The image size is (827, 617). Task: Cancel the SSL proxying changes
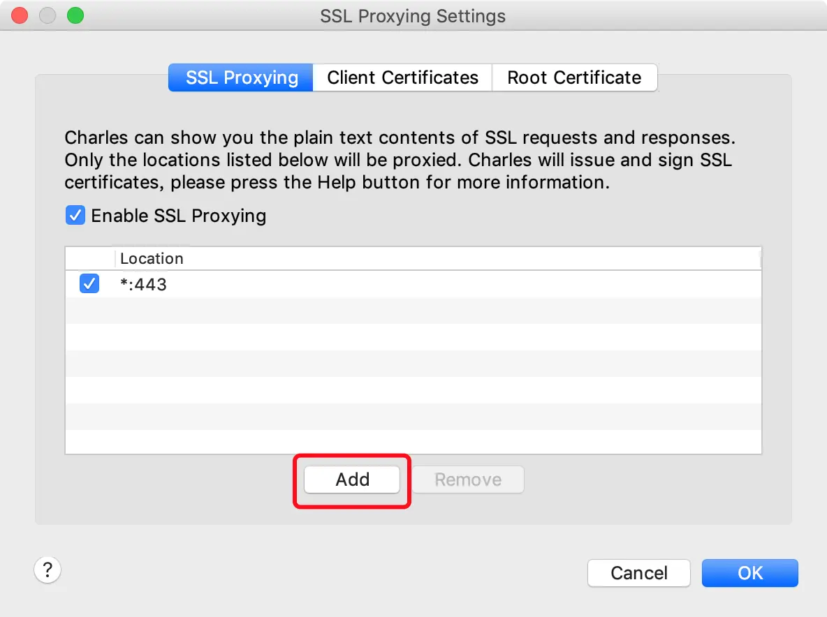coord(638,573)
